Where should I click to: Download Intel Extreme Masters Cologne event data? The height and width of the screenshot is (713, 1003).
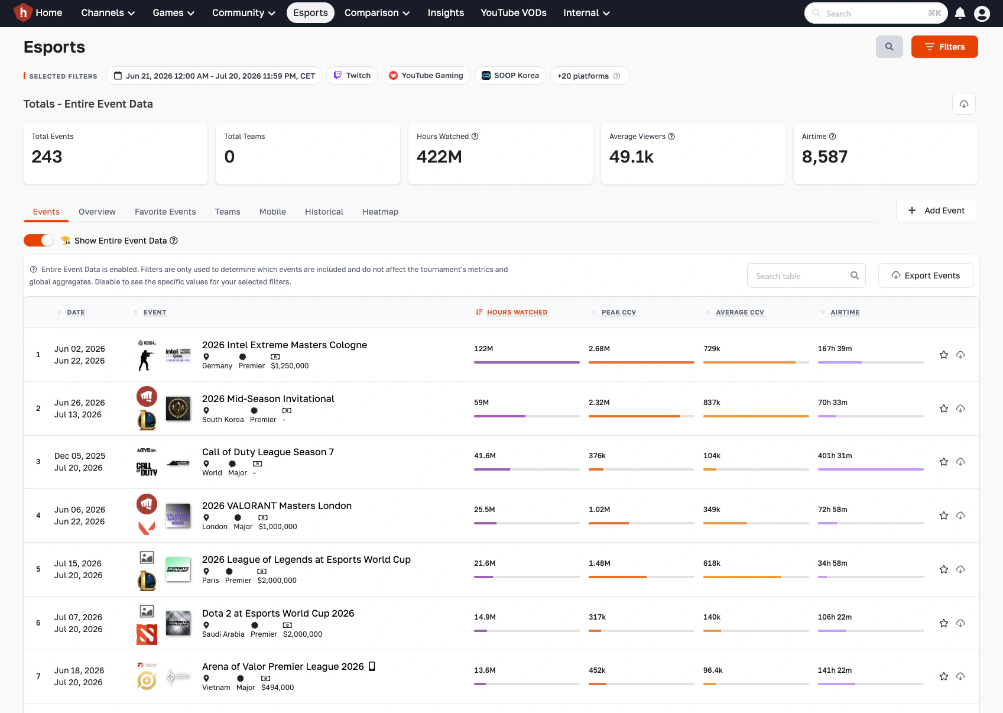click(960, 355)
